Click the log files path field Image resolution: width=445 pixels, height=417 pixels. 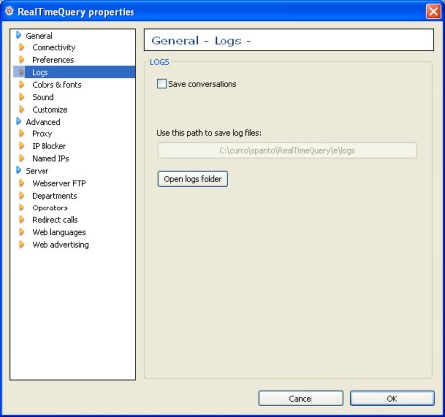287,151
